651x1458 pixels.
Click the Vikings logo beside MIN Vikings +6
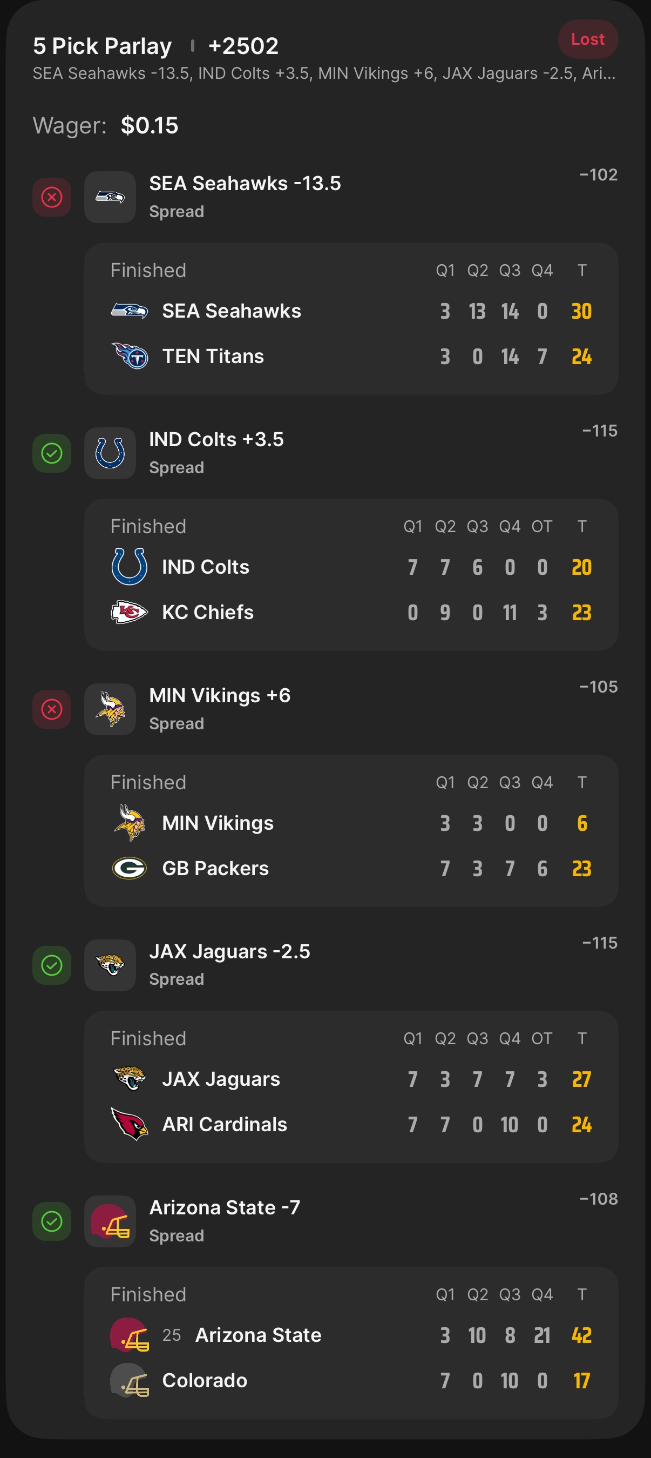tap(110, 709)
